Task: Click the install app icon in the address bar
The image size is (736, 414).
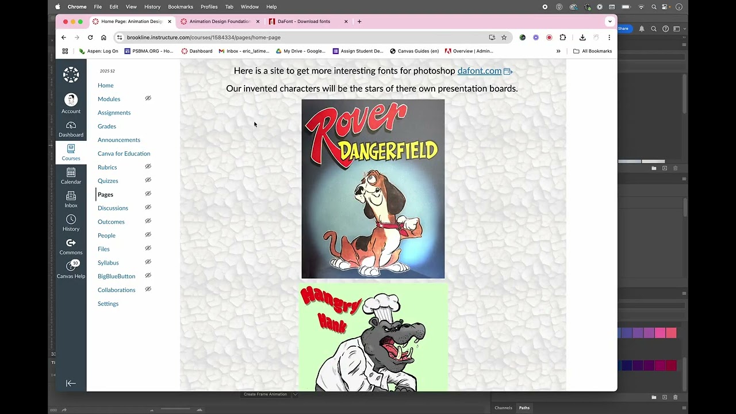Action: click(x=492, y=37)
